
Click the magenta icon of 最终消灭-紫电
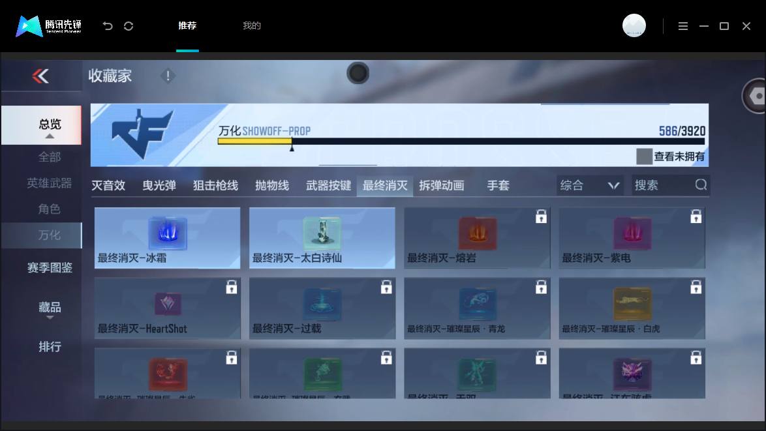(x=632, y=233)
